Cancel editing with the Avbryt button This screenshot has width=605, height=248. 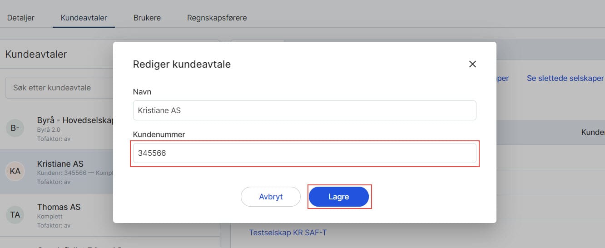click(x=271, y=197)
